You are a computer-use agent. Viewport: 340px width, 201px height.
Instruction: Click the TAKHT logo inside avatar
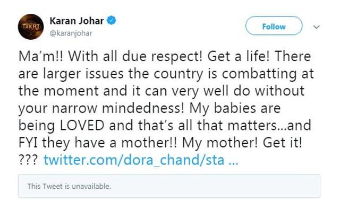click(31, 27)
